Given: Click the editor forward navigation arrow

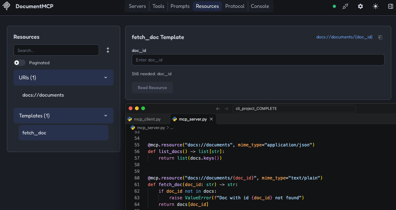Looking at the screenshot, I should coord(226,109).
